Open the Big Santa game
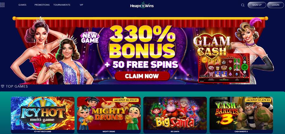Screen dimensions: 285x134 175,115
